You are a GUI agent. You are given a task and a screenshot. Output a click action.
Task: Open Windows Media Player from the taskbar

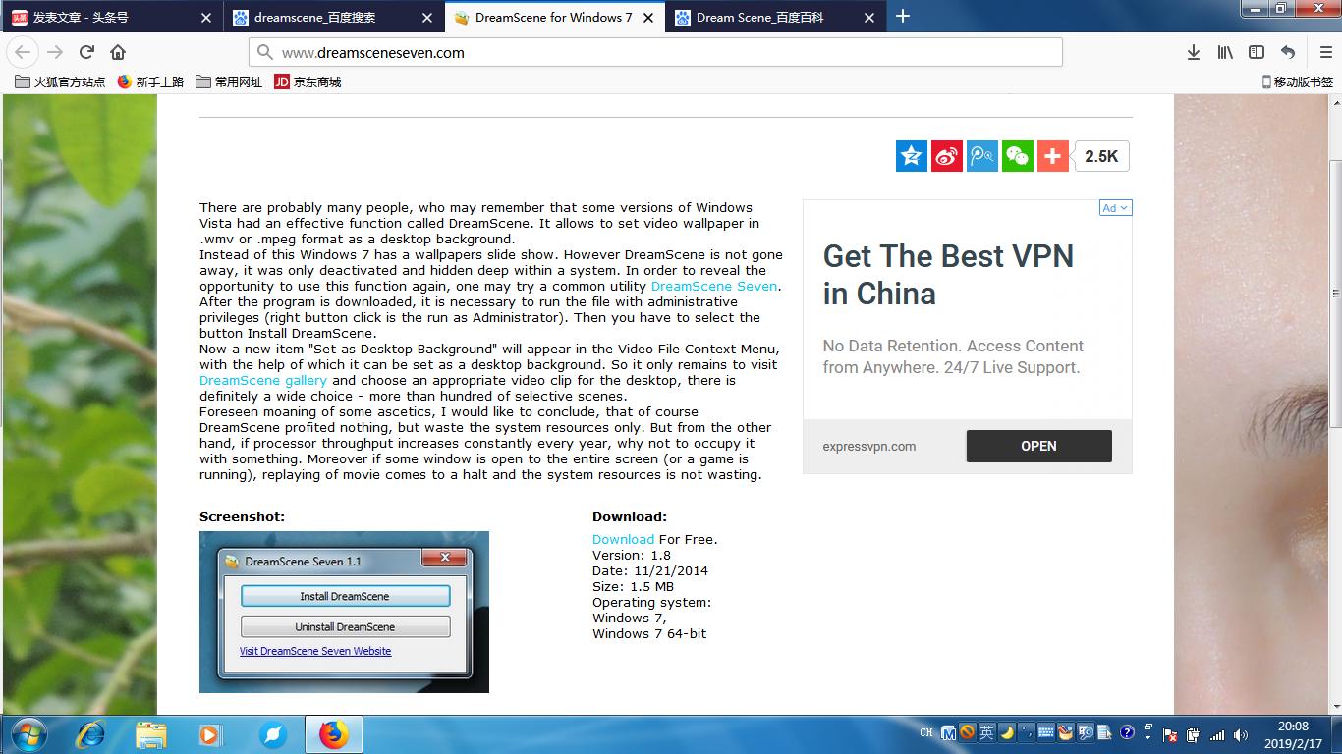[209, 734]
